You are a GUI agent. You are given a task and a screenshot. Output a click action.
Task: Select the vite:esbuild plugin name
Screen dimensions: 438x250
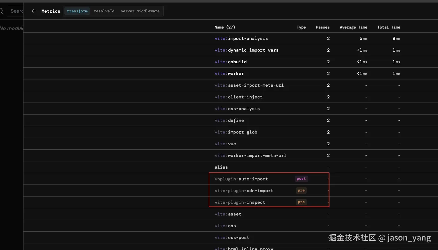(231, 62)
